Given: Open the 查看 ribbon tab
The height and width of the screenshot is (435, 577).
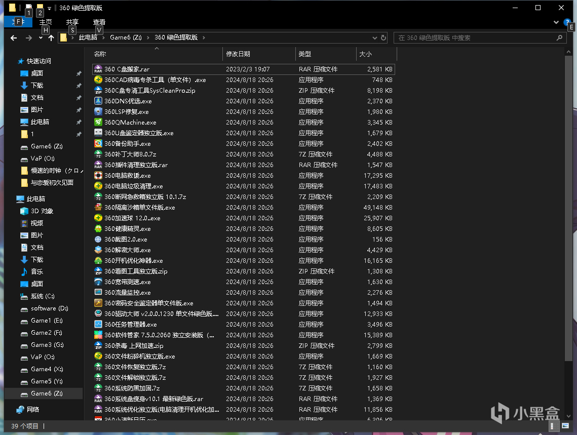Looking at the screenshot, I should coord(99,22).
